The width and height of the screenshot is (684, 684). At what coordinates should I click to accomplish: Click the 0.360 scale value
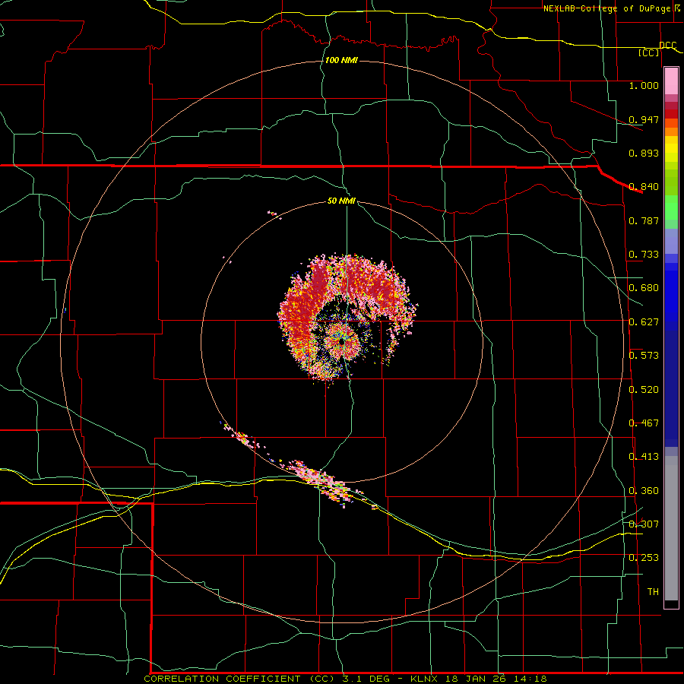[644, 491]
